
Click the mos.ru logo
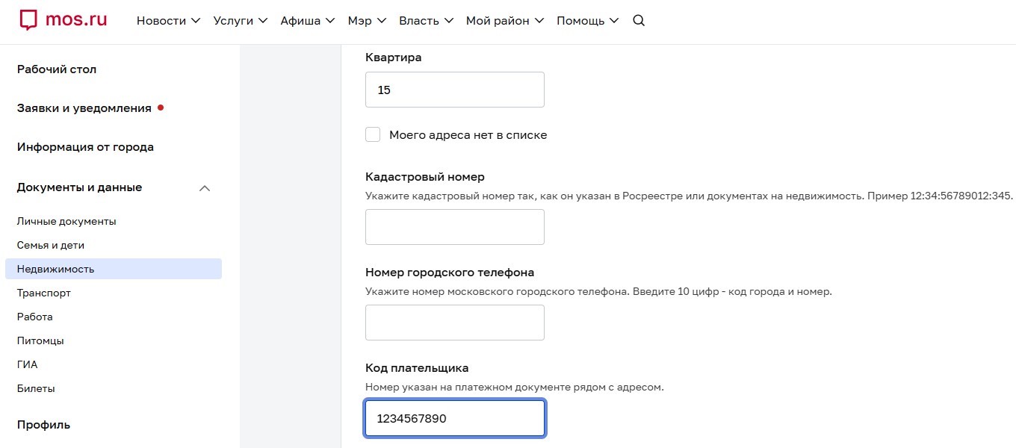point(63,20)
